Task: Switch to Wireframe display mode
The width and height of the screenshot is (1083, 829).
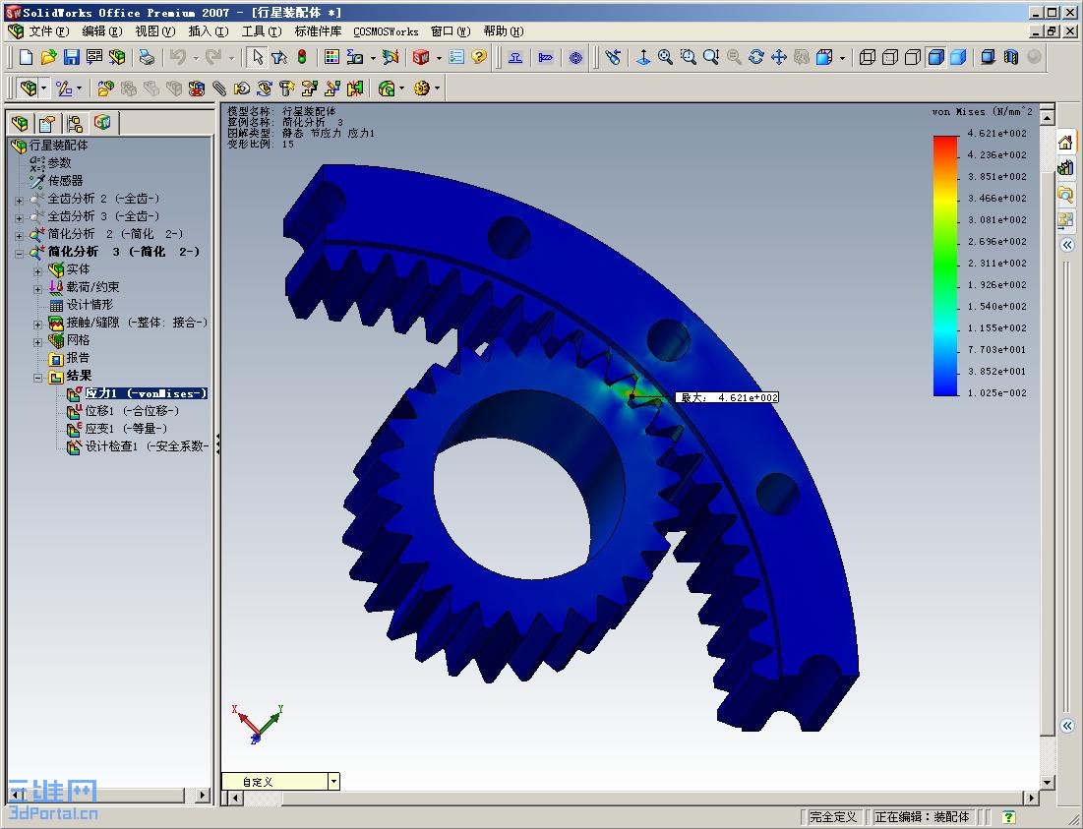Action: (x=868, y=57)
